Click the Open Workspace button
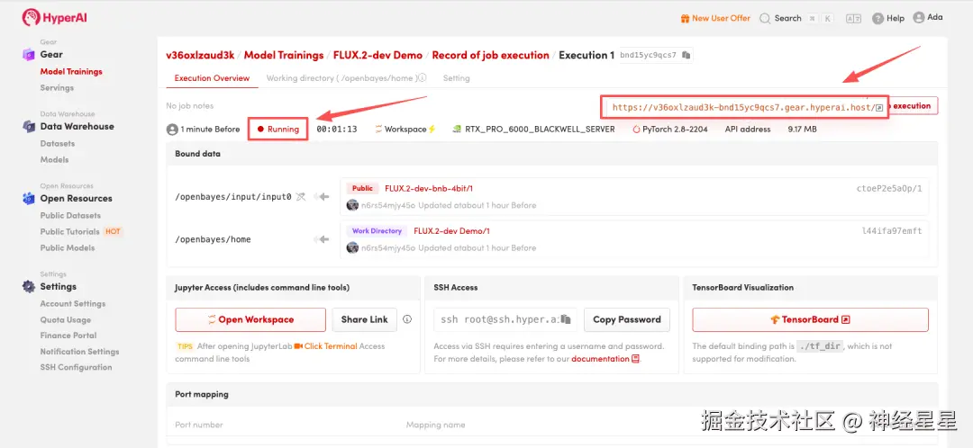973x448 pixels. click(x=250, y=319)
